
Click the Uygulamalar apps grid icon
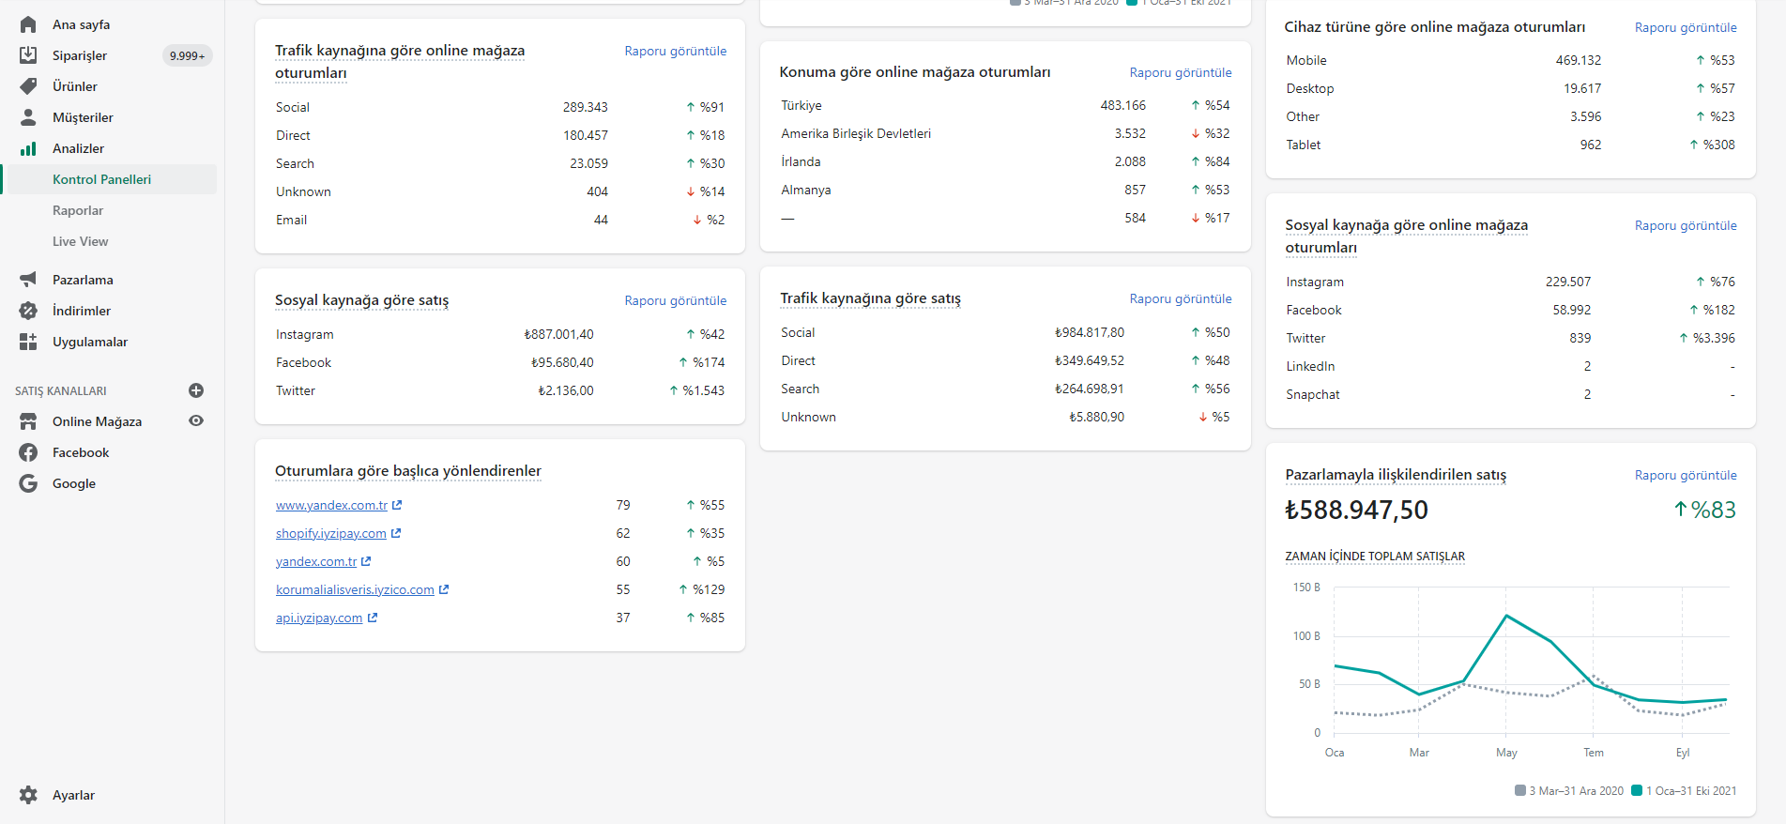point(28,342)
